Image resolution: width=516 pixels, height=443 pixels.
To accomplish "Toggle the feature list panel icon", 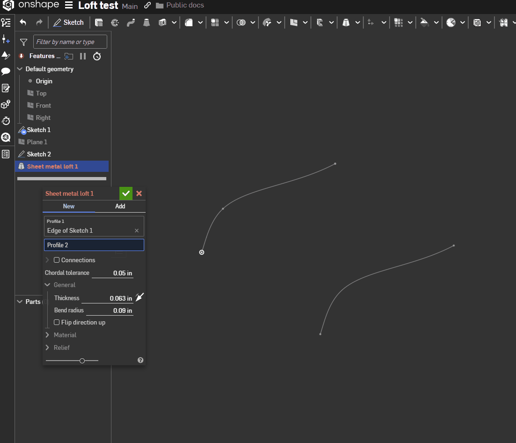I will (x=6, y=22).
